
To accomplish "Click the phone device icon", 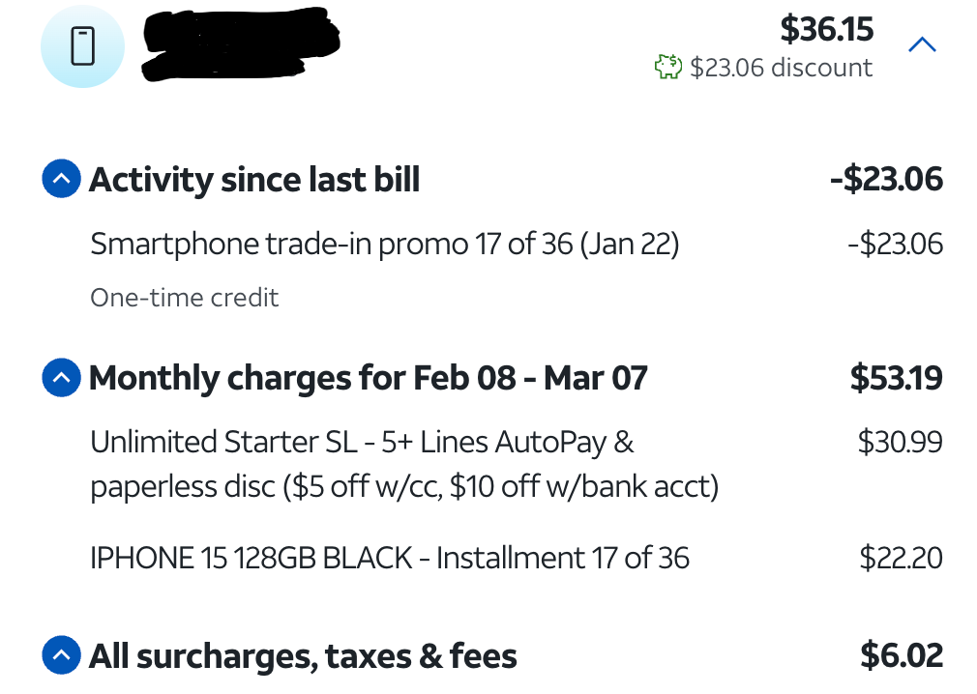I will 82,46.
